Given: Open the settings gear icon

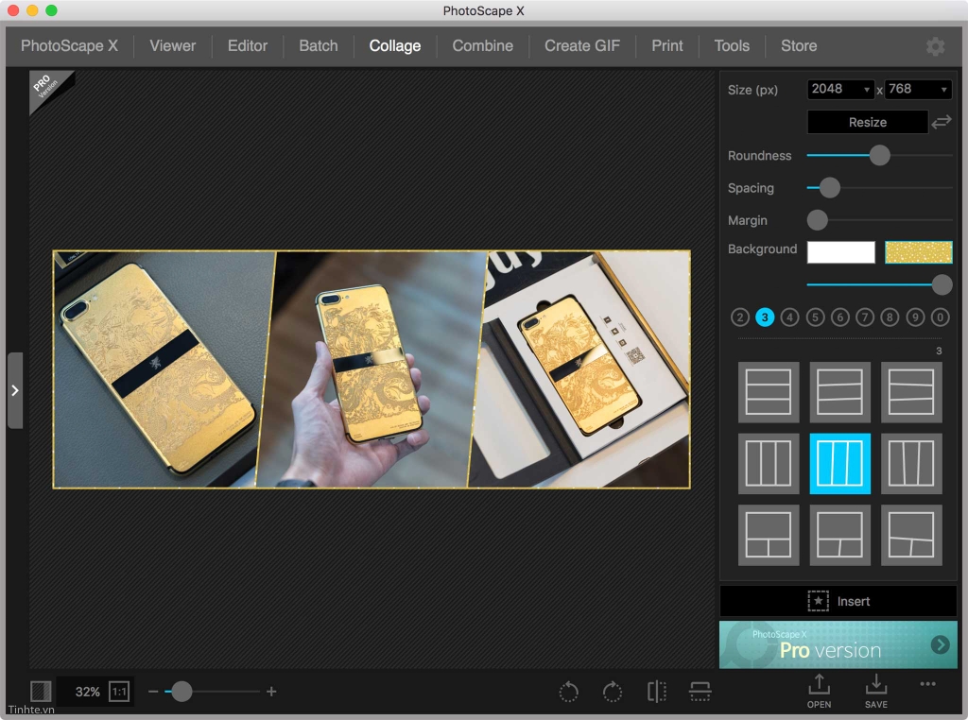Looking at the screenshot, I should click(x=935, y=46).
